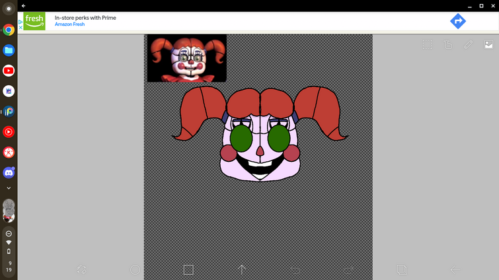Open the layers panel icon
Image resolution: width=499 pixels, height=280 pixels.
[402, 269]
